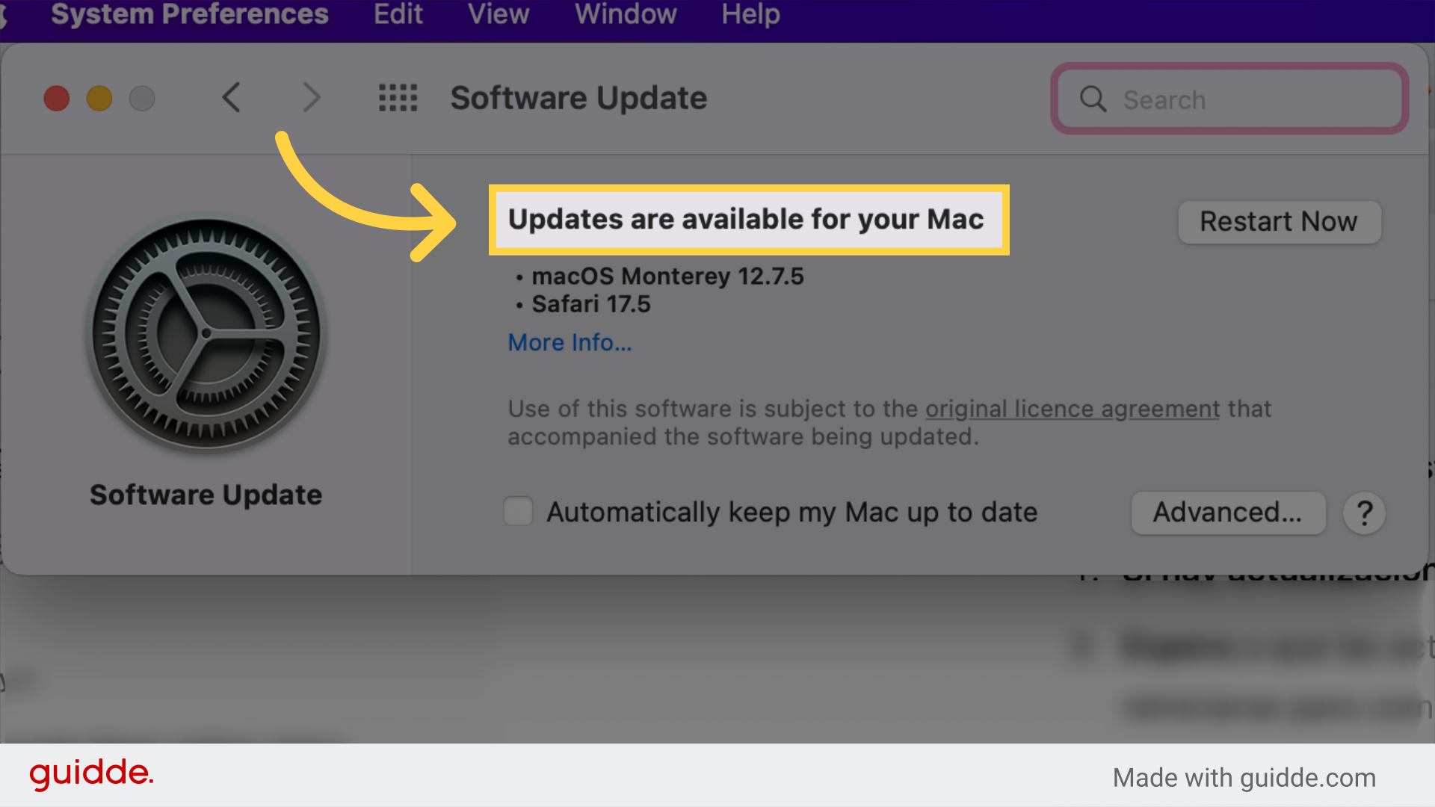Open the Advanced… options dialog
The image size is (1435, 807).
1228,513
